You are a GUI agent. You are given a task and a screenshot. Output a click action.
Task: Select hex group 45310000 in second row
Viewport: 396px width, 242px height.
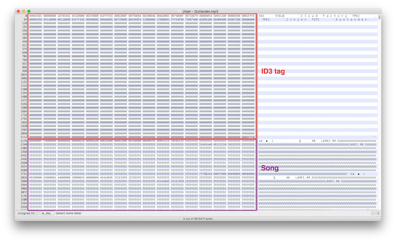50,20
